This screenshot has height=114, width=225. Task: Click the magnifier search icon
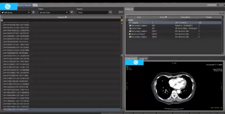(110, 12)
